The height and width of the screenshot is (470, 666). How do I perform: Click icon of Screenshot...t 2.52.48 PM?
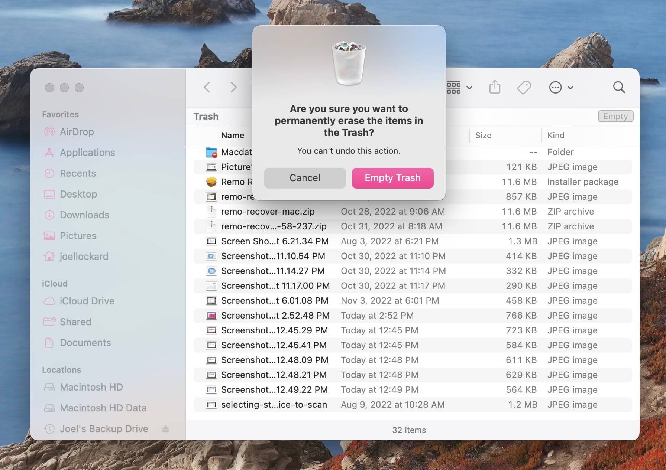[211, 316]
